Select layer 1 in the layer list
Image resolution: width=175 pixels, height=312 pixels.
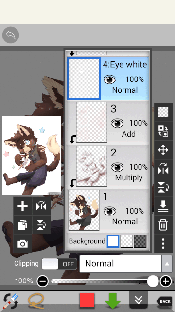108,210
